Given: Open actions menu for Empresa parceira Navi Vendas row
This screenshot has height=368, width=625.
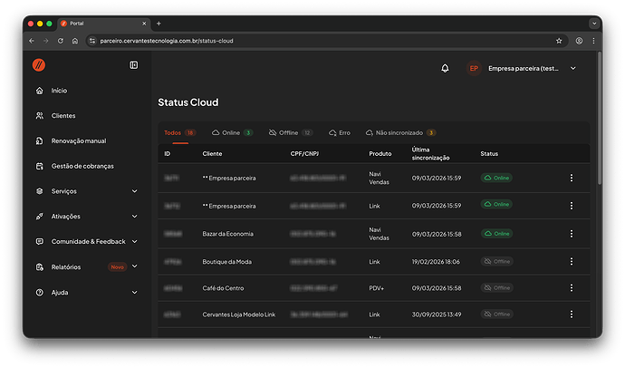Looking at the screenshot, I should pyautogui.click(x=572, y=178).
